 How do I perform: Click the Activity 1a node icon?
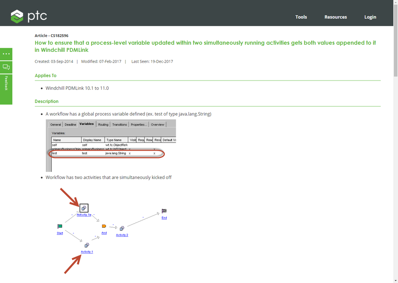84,208
